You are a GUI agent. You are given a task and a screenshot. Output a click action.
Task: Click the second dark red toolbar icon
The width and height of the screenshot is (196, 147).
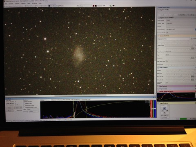pyautogui.click(x=96, y=6)
